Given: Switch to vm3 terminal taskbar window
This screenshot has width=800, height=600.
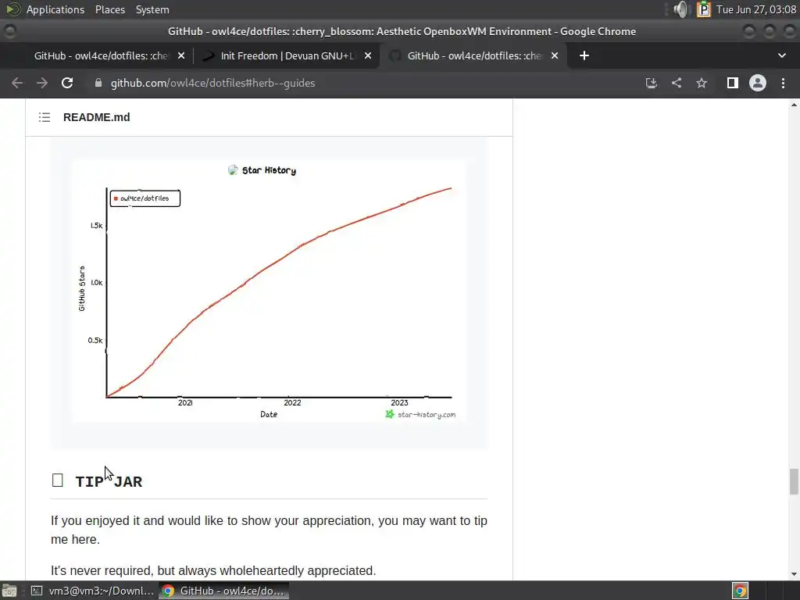Looking at the screenshot, I should coord(92,591).
